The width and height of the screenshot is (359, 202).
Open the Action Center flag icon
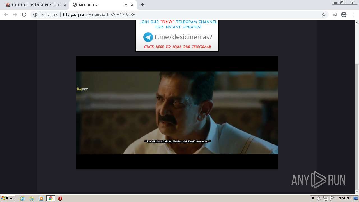point(332,198)
